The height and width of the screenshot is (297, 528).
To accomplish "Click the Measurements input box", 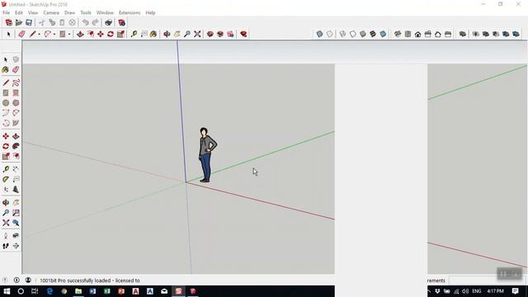I will pyautogui.click(x=488, y=280).
